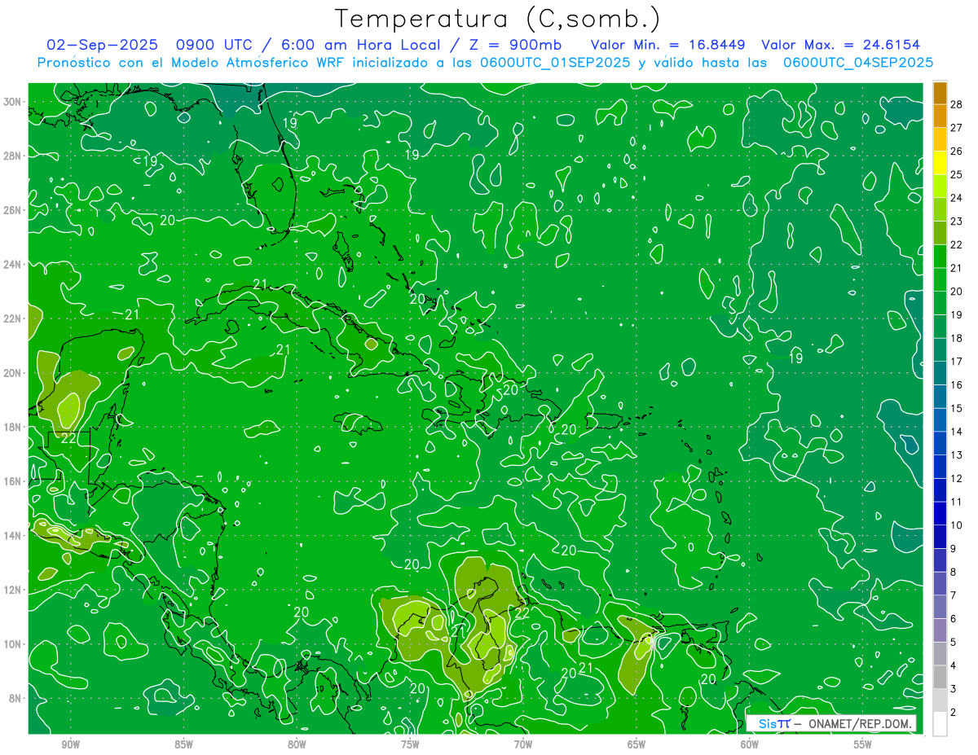This screenshot has width=978, height=755.
Task: Click the "28N" latitude axis label
Action: pos(14,156)
